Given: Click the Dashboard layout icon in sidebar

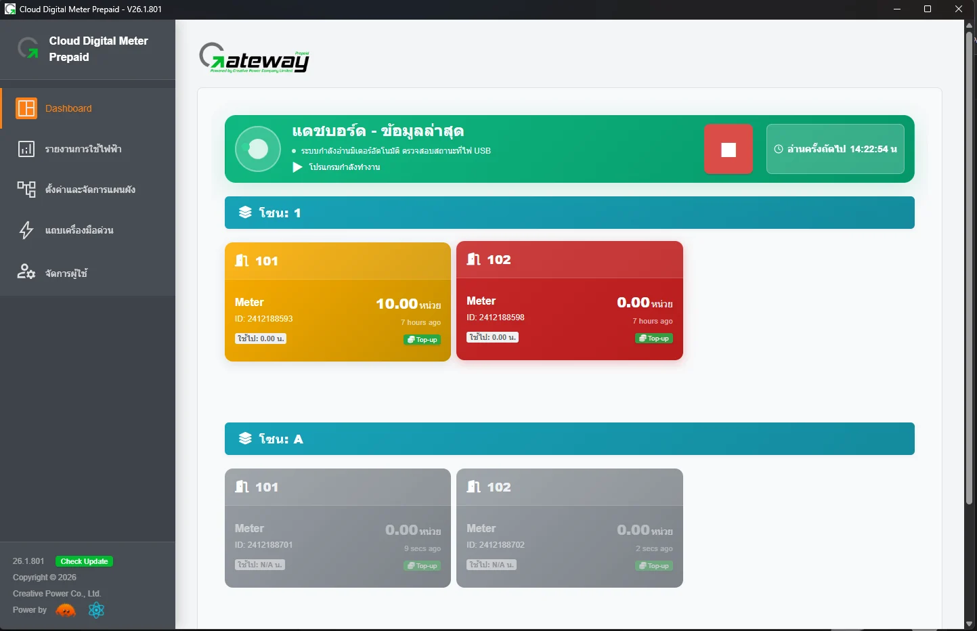Looking at the screenshot, I should coord(26,108).
